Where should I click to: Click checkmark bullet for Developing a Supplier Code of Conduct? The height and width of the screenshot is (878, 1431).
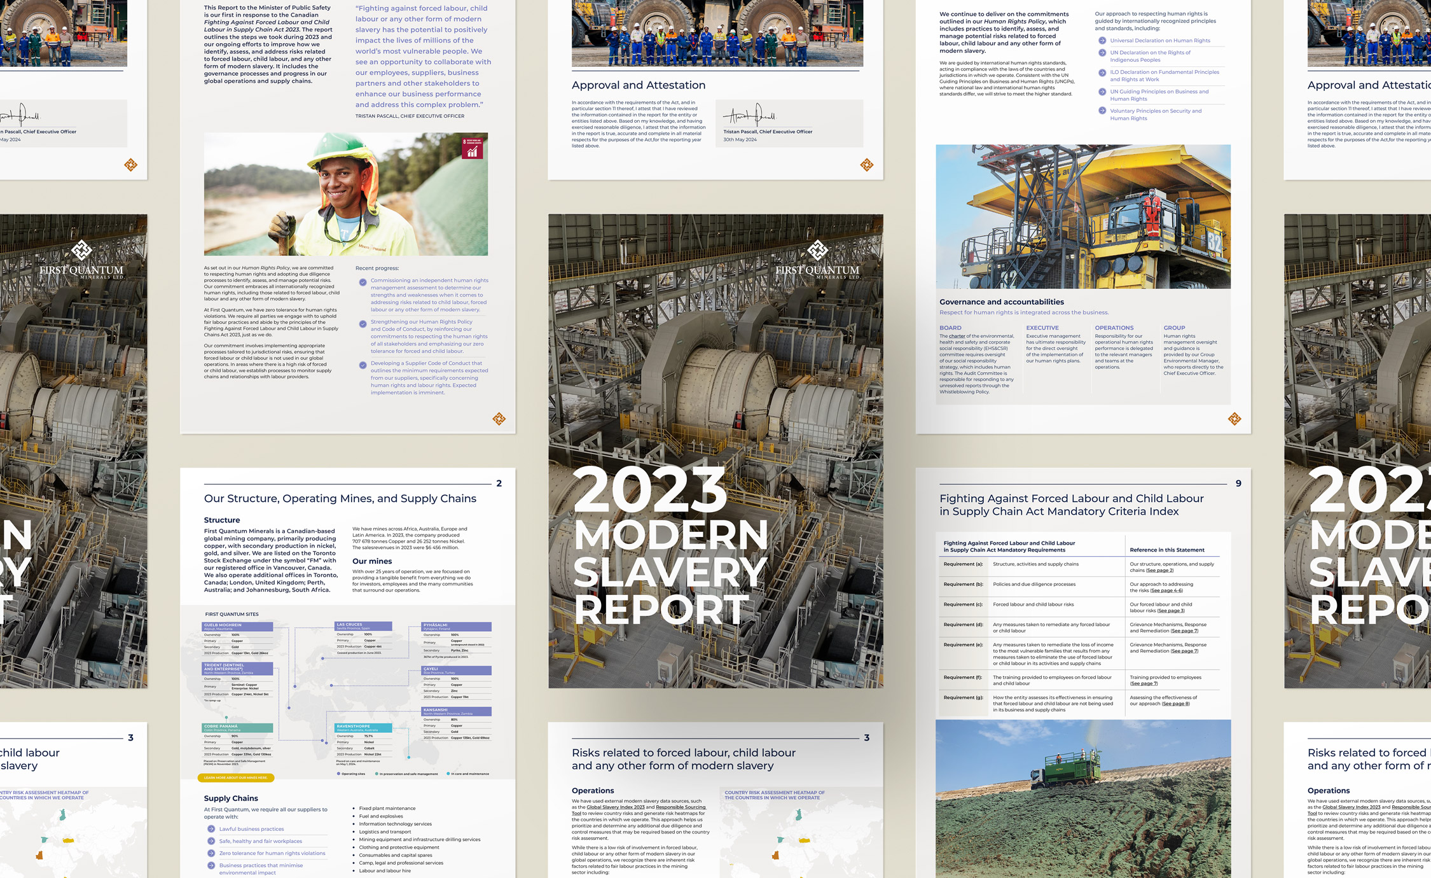point(363,365)
